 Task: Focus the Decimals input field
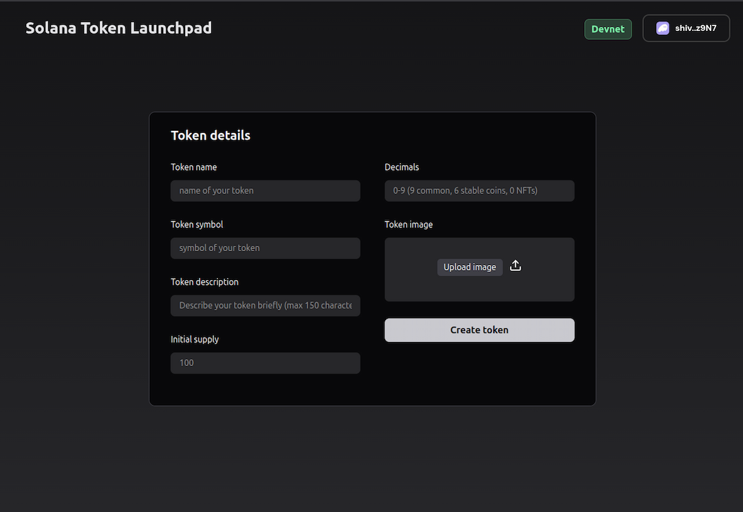[480, 191]
